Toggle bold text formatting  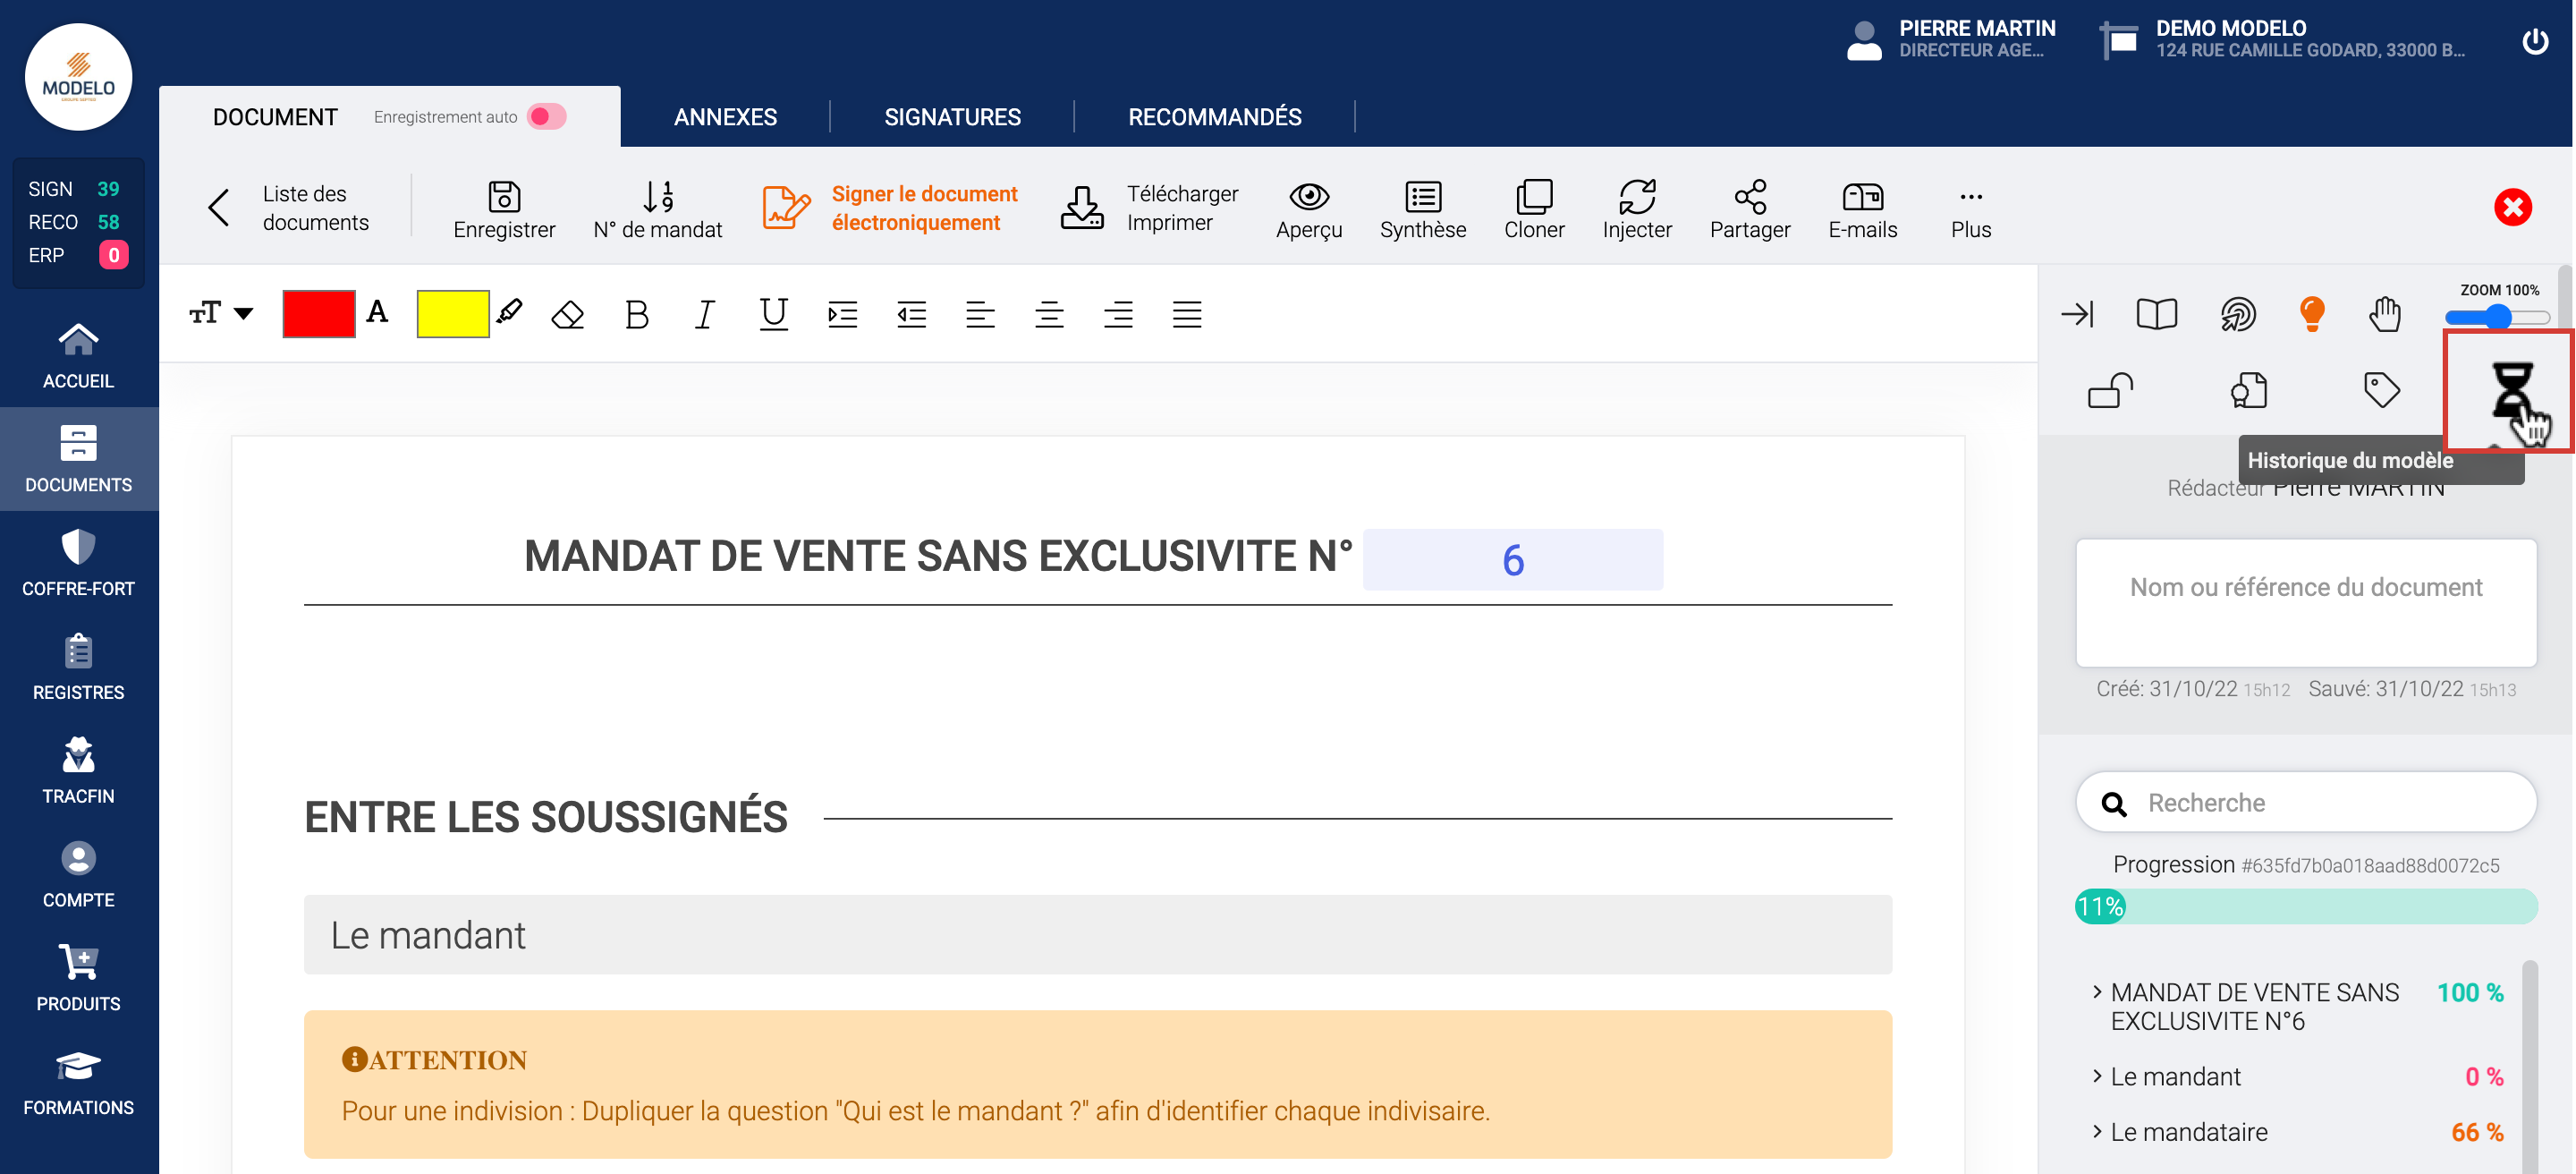click(636, 315)
